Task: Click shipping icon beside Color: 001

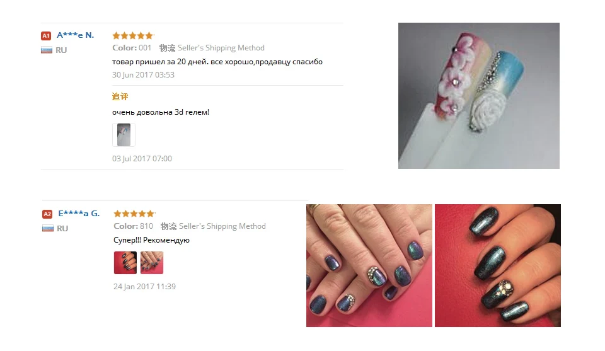Action: click(x=167, y=48)
